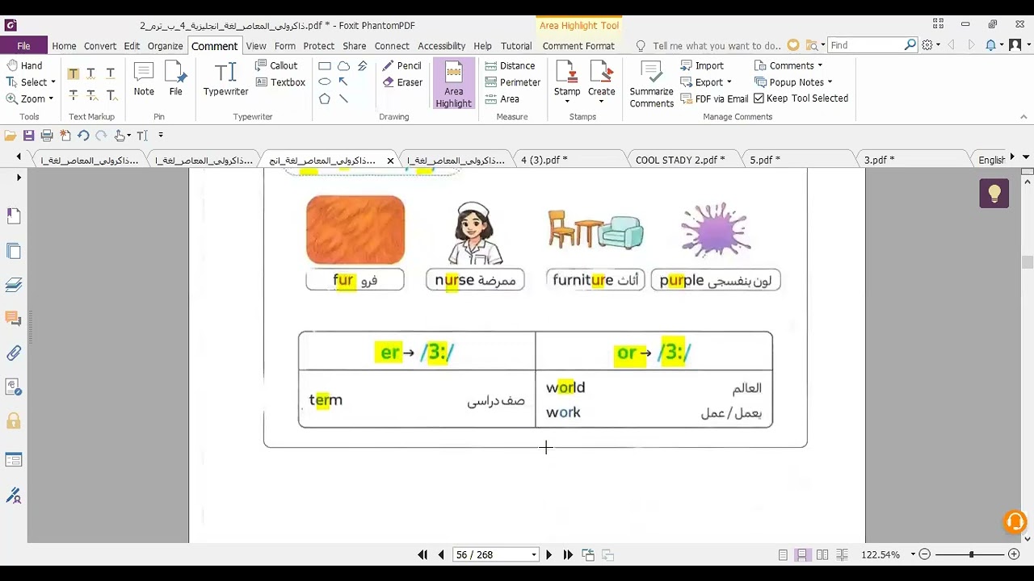Undo the last action
1034x581 pixels.
click(x=83, y=136)
